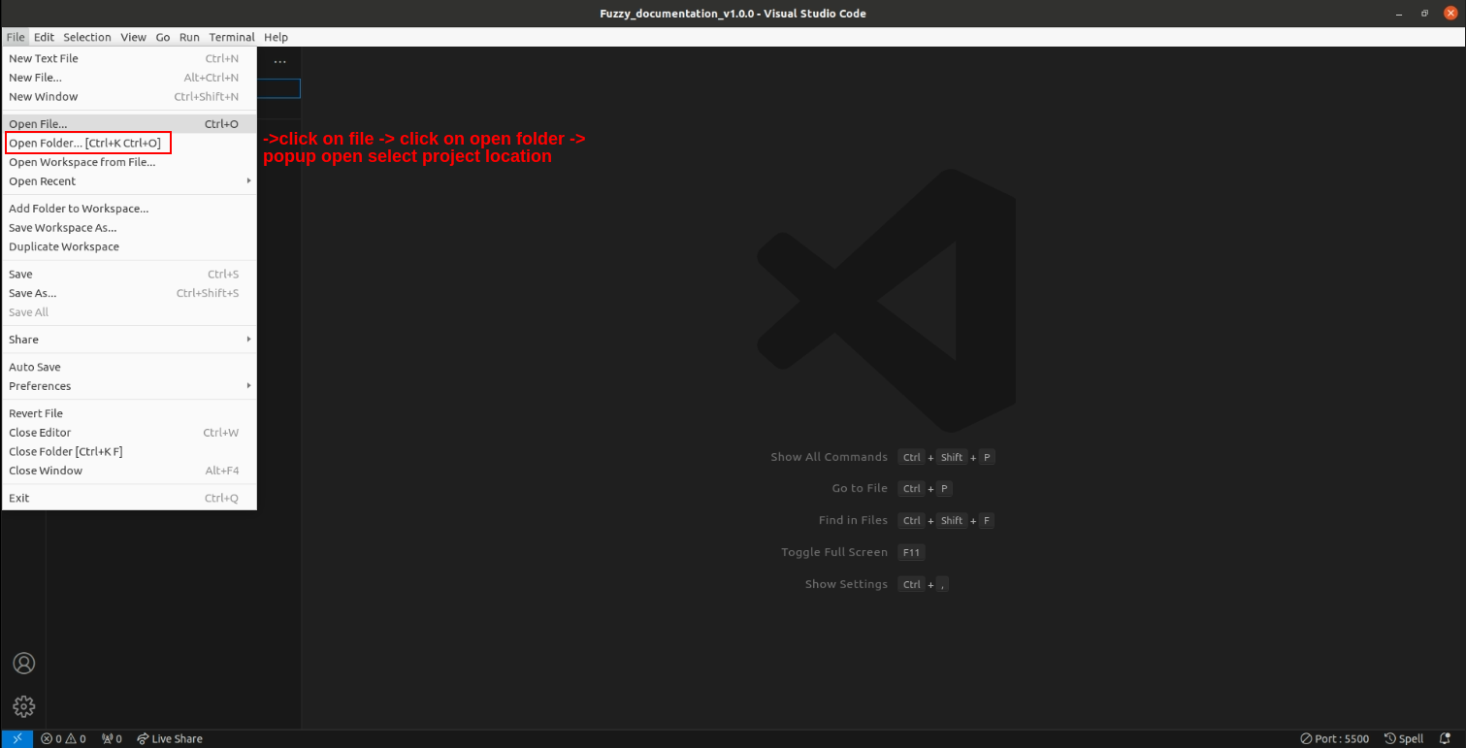Open the Accounts icon in activity bar
This screenshot has width=1466, height=748.
pyautogui.click(x=23, y=664)
